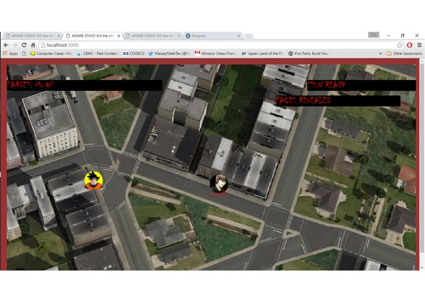This screenshot has height=302, width=425.
Task: Open the Apps grid shortcut
Action: [x=10, y=54]
